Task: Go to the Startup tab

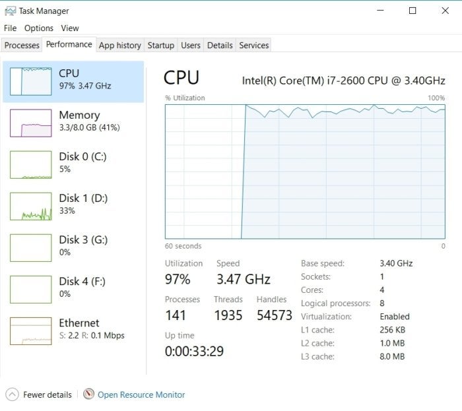Action: pos(160,46)
